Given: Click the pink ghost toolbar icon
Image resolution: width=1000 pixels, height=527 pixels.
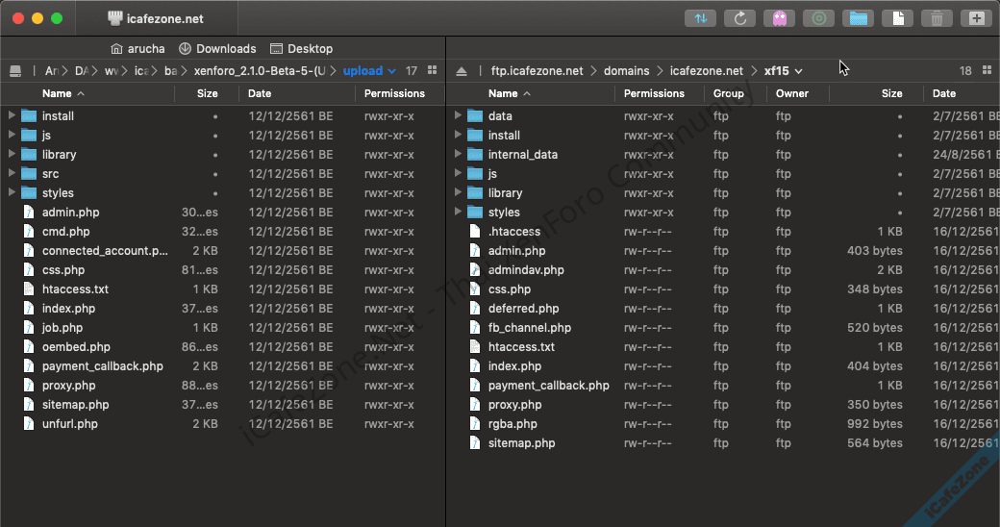Looking at the screenshot, I should (779, 18).
